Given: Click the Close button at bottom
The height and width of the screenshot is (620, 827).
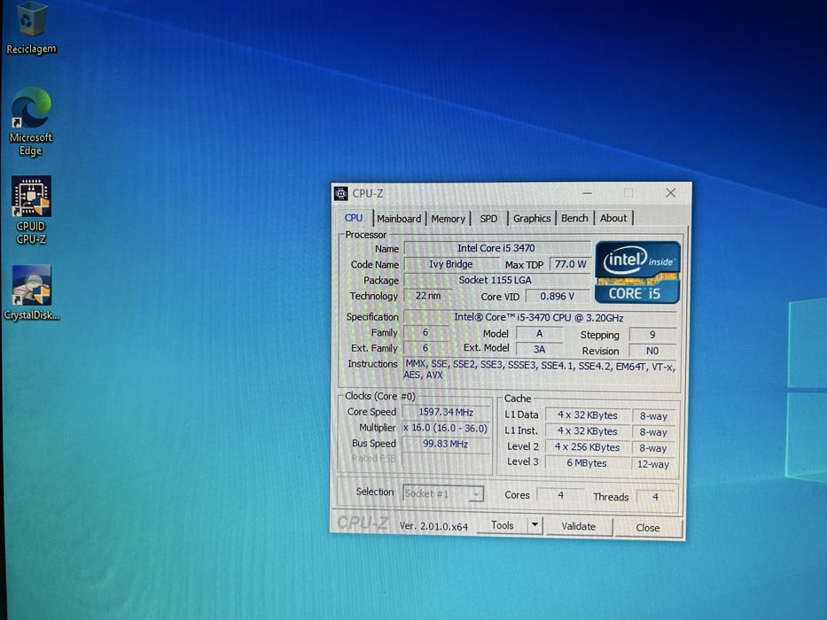Looking at the screenshot, I should pyautogui.click(x=648, y=528).
